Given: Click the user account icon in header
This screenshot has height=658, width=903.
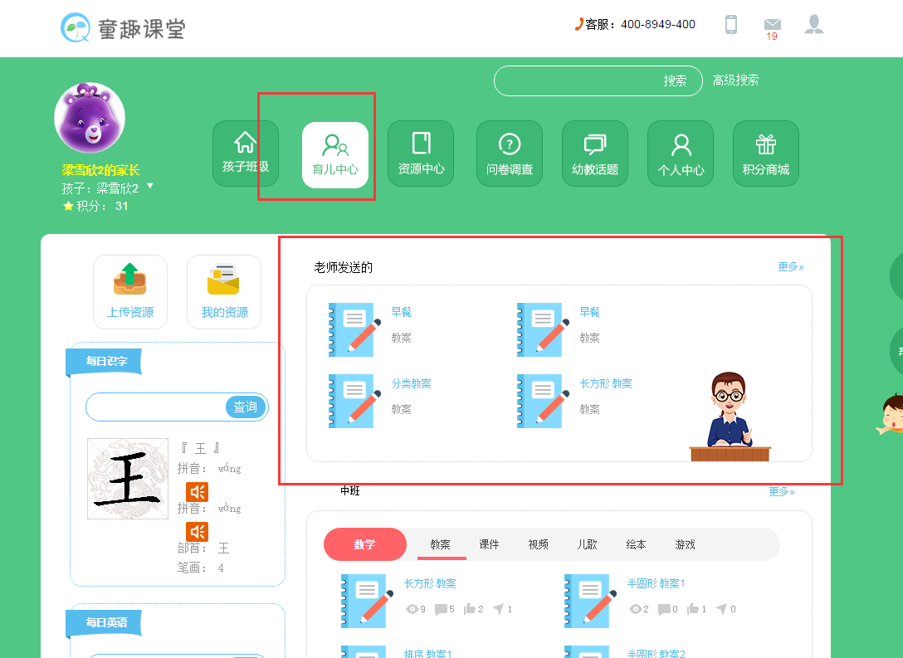Looking at the screenshot, I should pos(813,24).
